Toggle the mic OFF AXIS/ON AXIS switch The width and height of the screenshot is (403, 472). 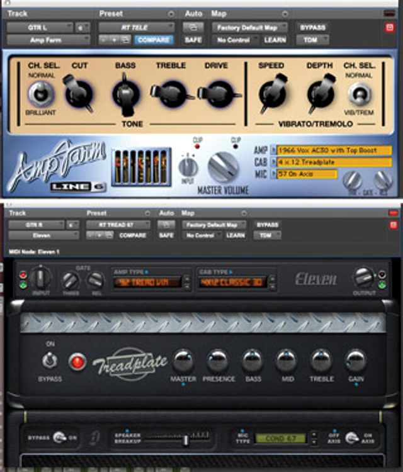(351, 437)
